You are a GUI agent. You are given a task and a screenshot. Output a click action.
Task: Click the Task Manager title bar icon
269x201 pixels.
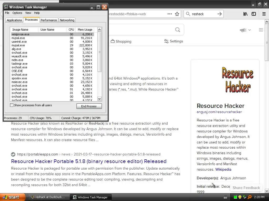[6, 7]
